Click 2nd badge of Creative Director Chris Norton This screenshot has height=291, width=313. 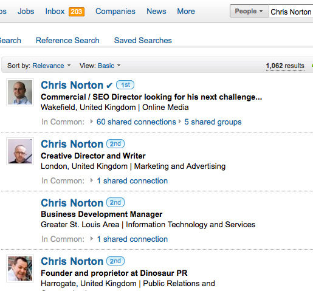[x=115, y=144]
